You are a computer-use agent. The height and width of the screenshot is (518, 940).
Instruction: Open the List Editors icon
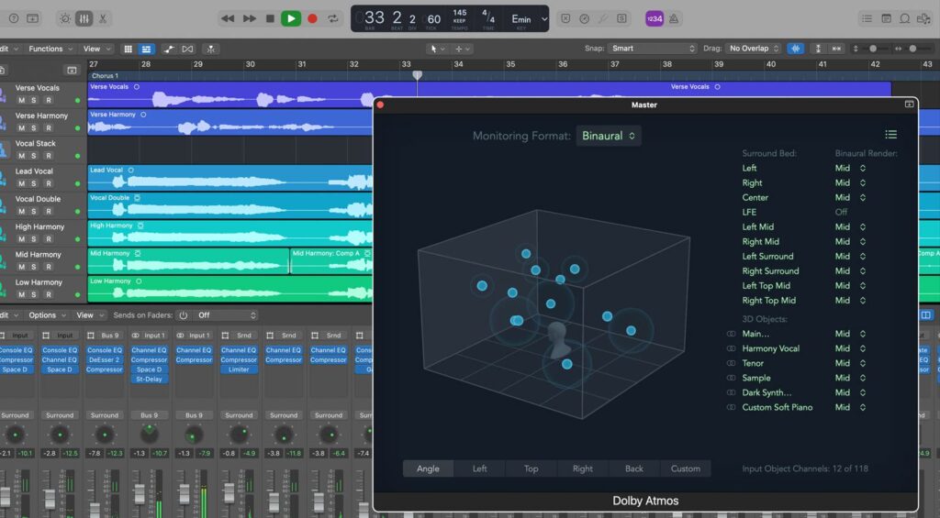pyautogui.click(x=867, y=18)
